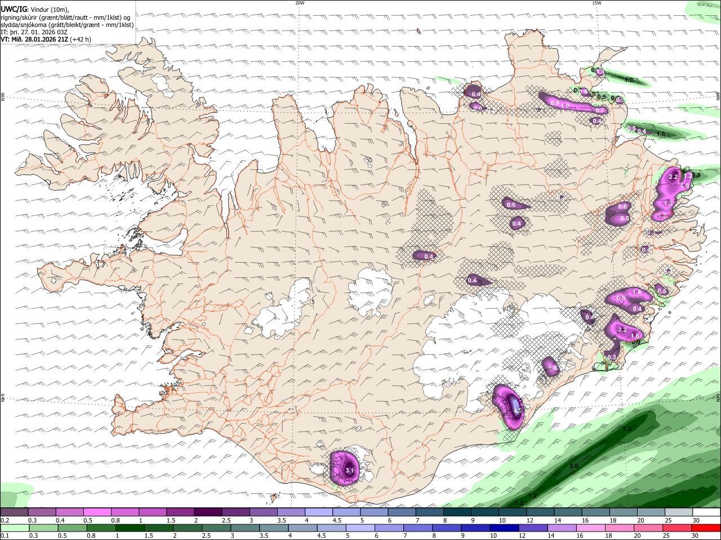Select the bright pink 0.5–0.8 swatch on the upper scale
721x540 pixels.
(97, 512)
